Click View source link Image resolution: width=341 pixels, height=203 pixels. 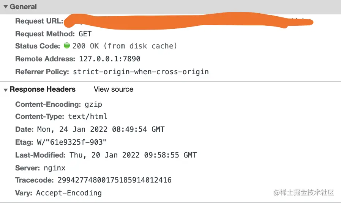coord(114,89)
